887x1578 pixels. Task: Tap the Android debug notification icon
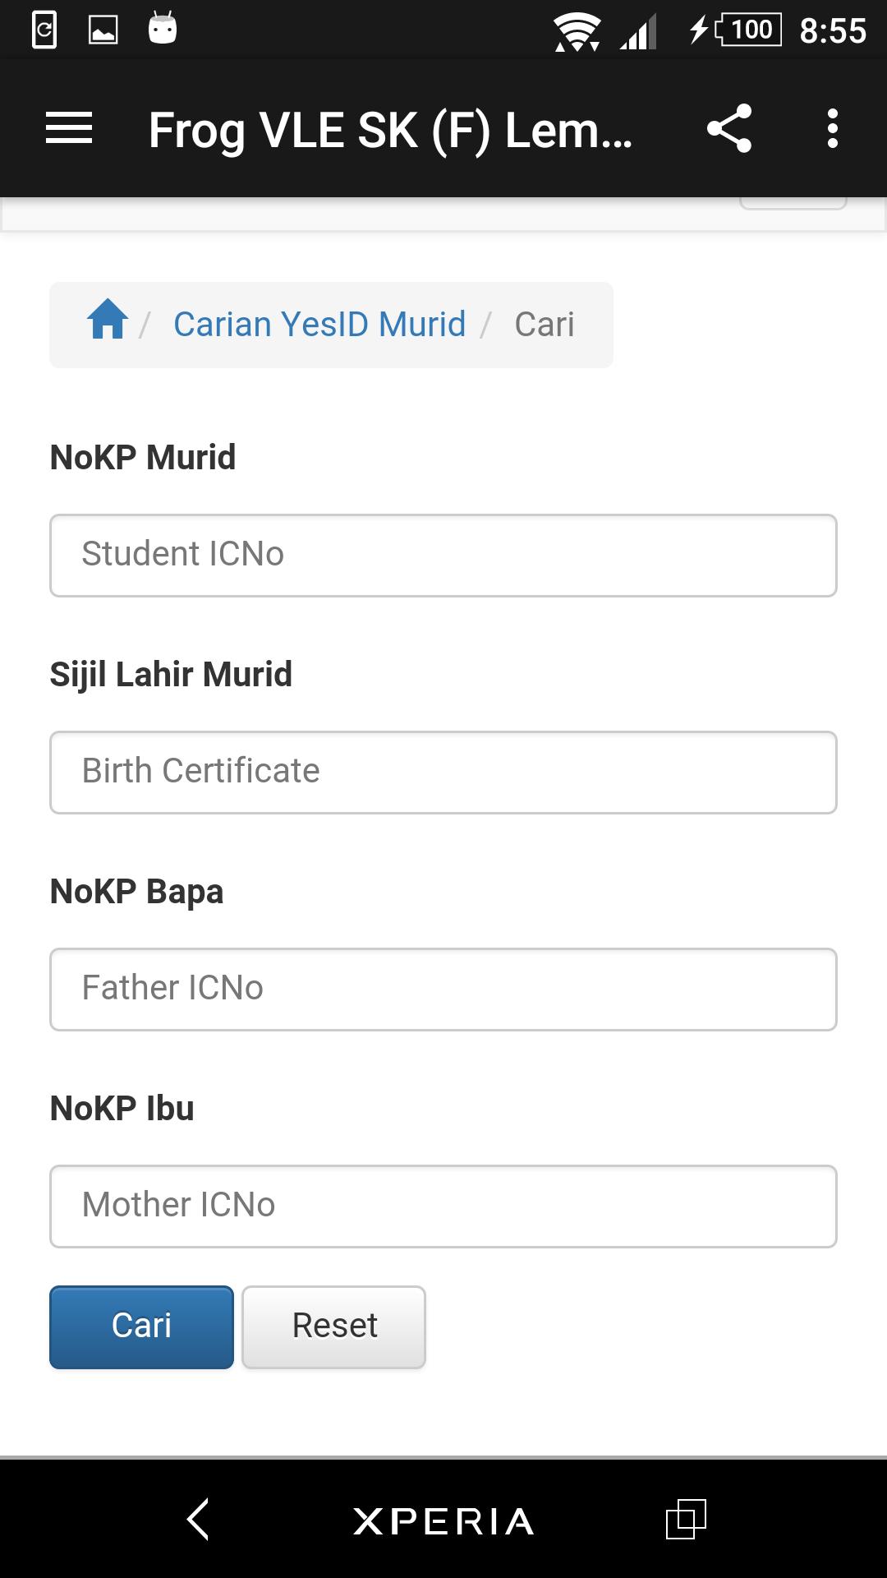tap(163, 29)
